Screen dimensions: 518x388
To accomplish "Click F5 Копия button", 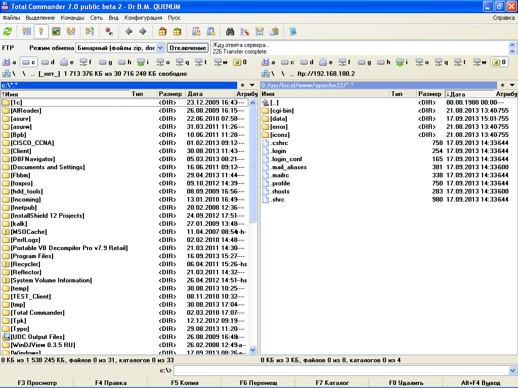I will point(185,383).
